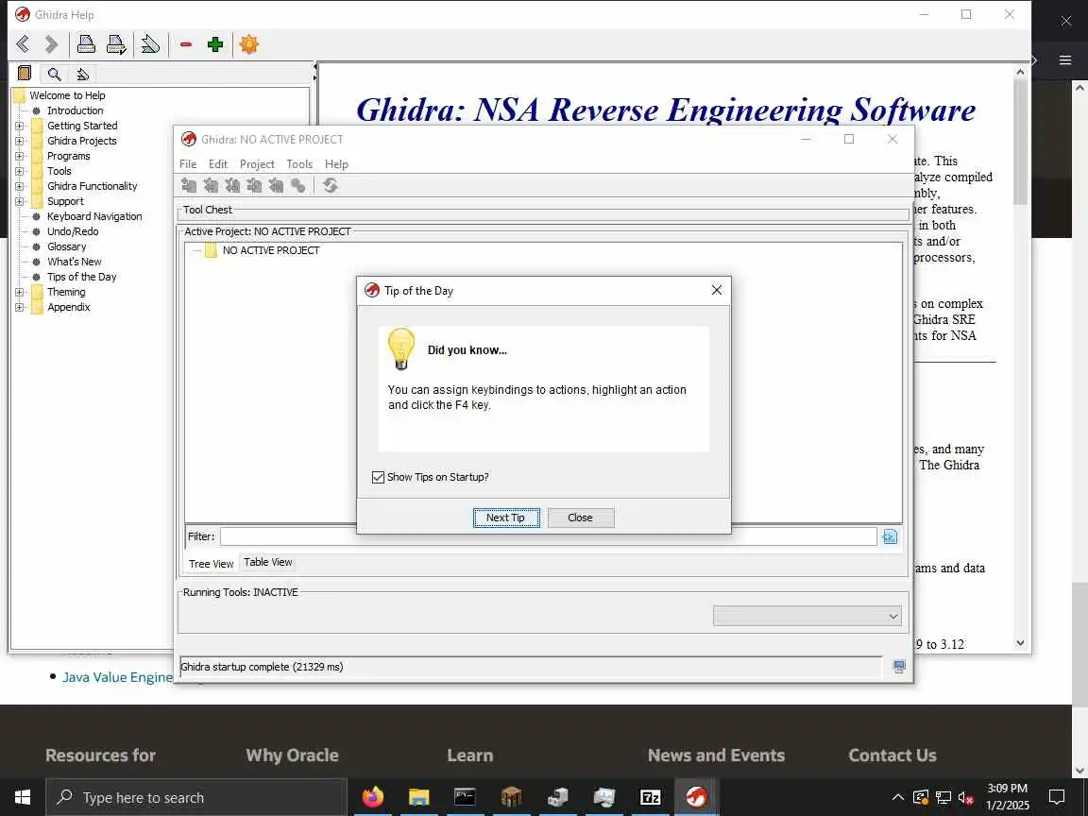Click the Next Tip button

pos(506,518)
